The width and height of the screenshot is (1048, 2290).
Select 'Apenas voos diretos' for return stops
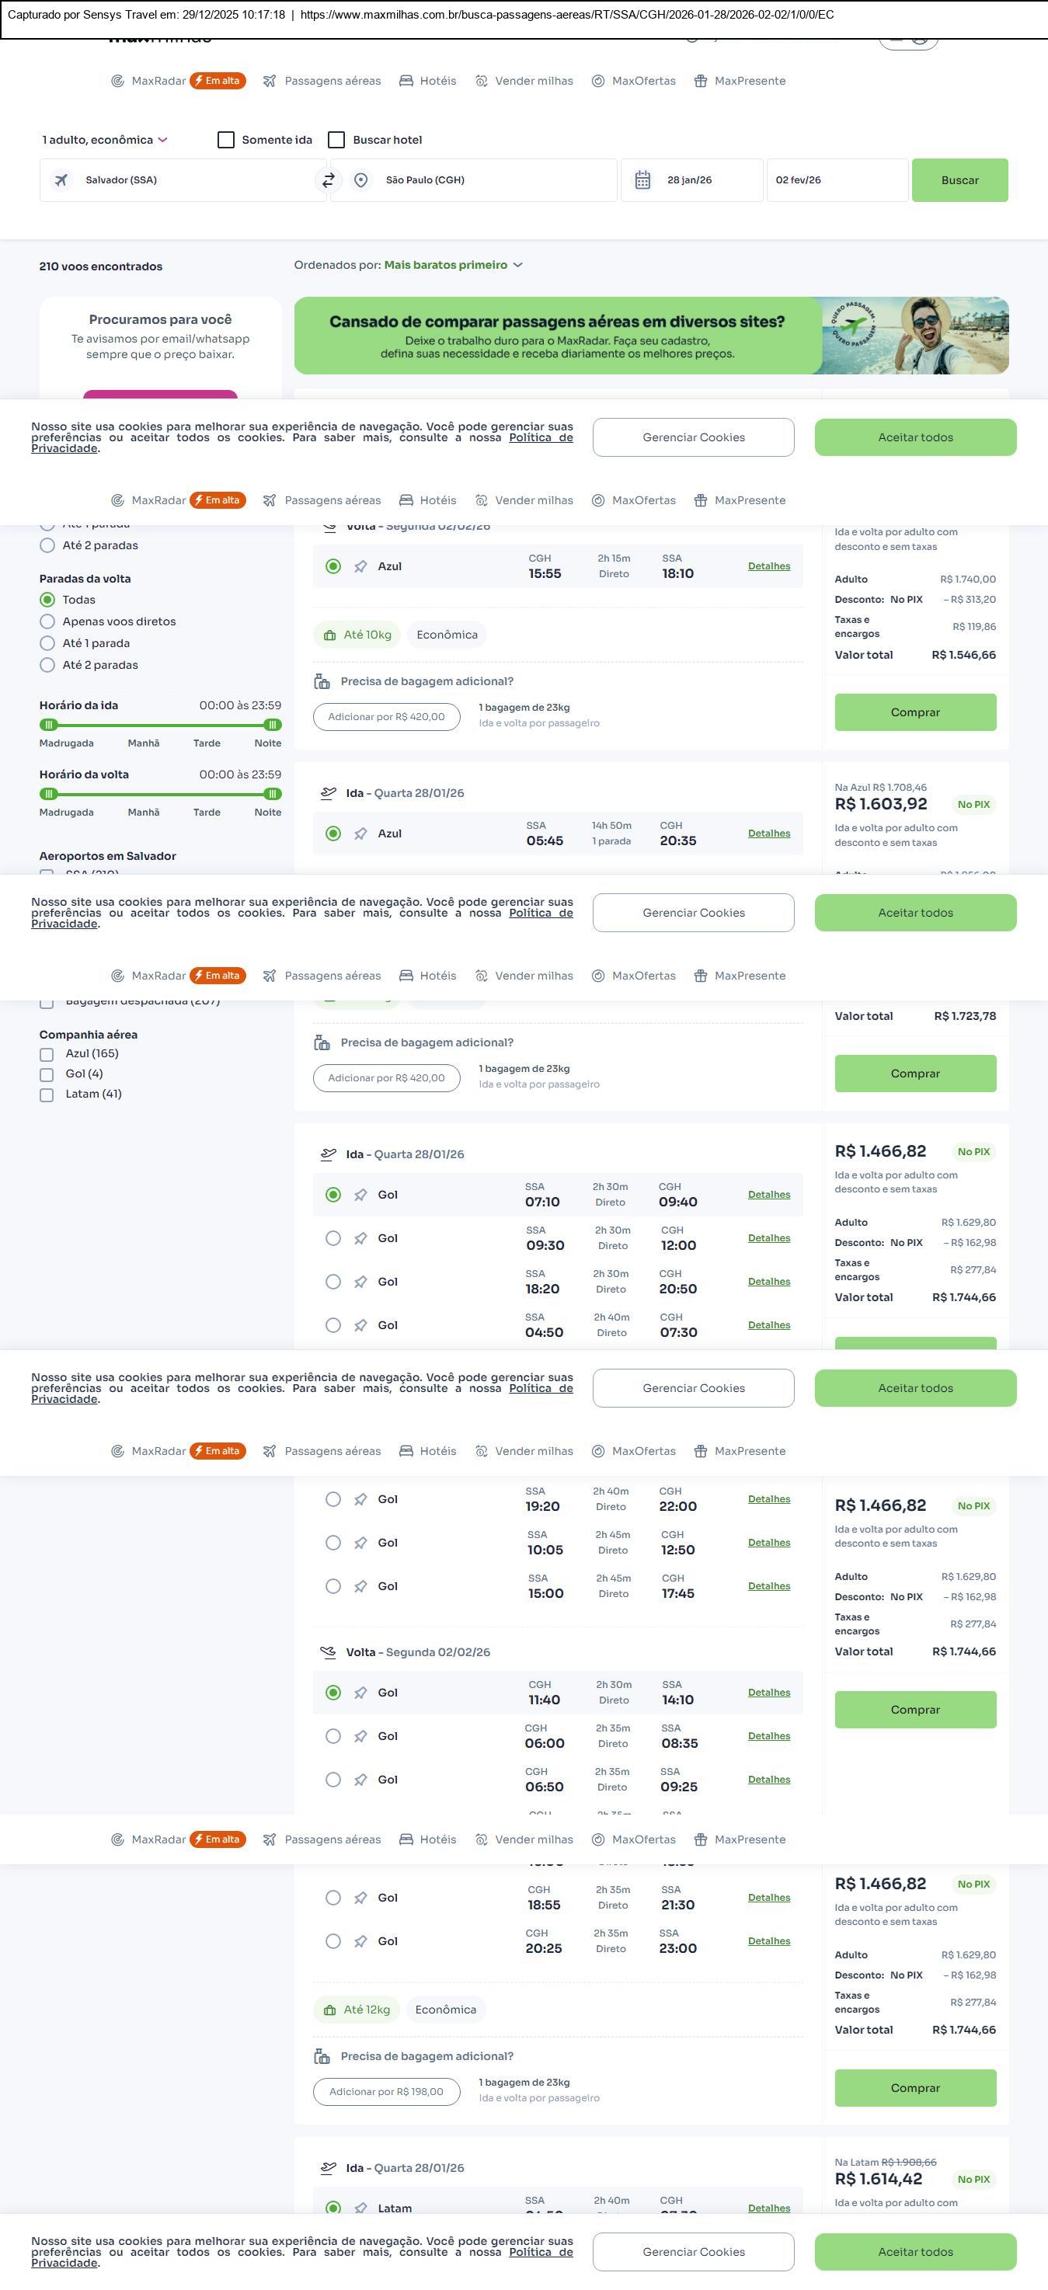(x=48, y=621)
